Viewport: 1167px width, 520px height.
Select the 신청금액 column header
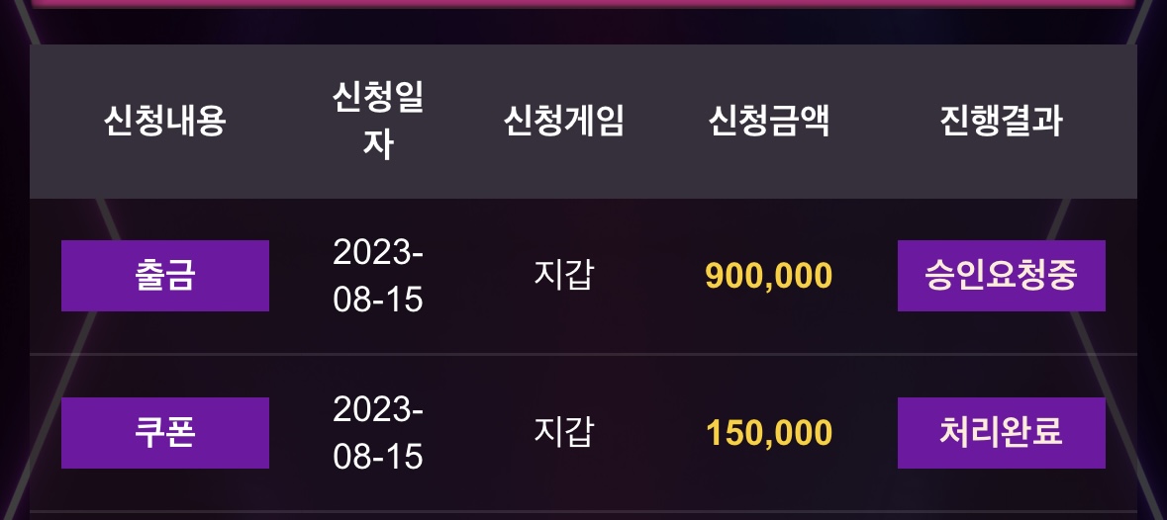point(769,121)
